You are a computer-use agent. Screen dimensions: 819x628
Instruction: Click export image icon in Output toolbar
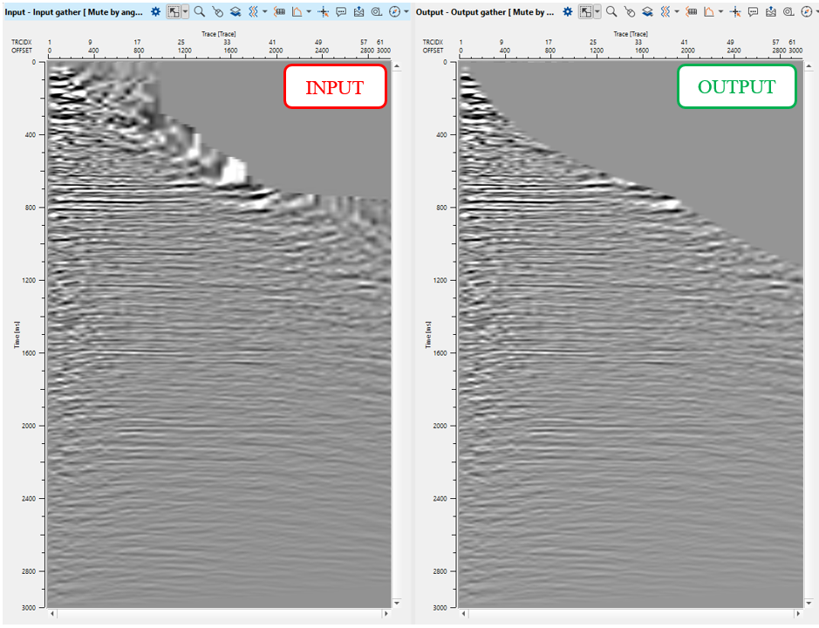pyautogui.click(x=770, y=12)
